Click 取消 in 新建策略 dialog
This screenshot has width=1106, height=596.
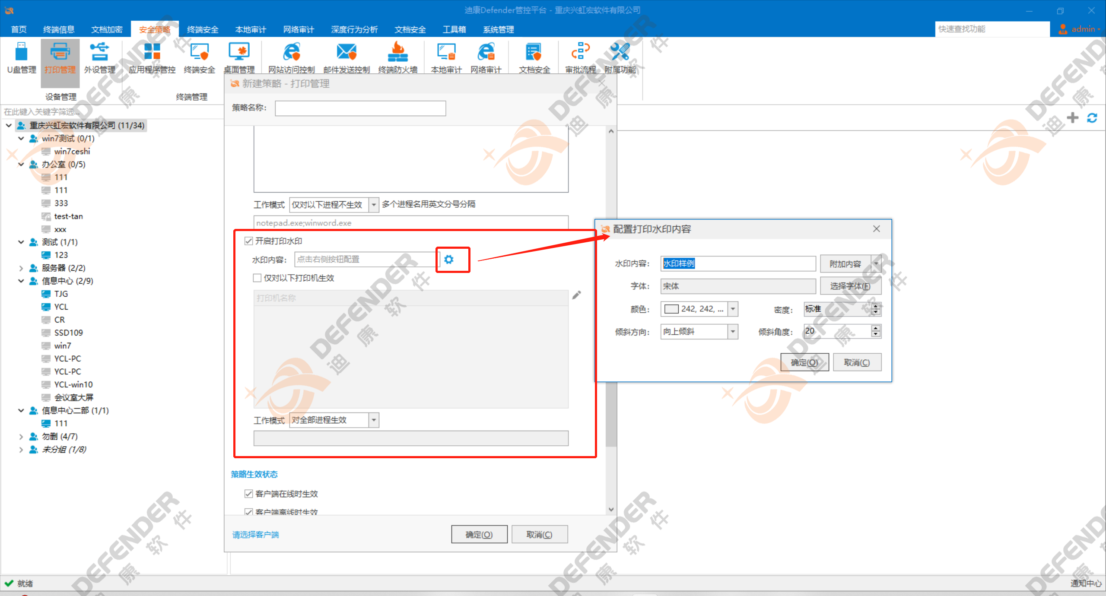pyautogui.click(x=539, y=534)
